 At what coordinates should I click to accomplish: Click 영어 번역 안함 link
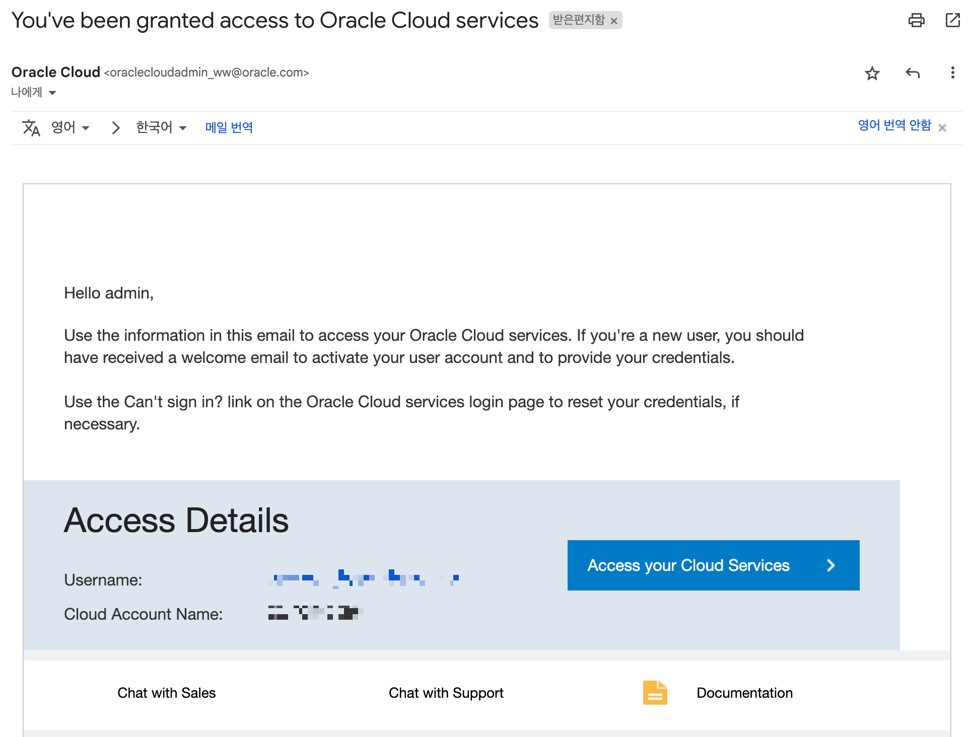(894, 125)
